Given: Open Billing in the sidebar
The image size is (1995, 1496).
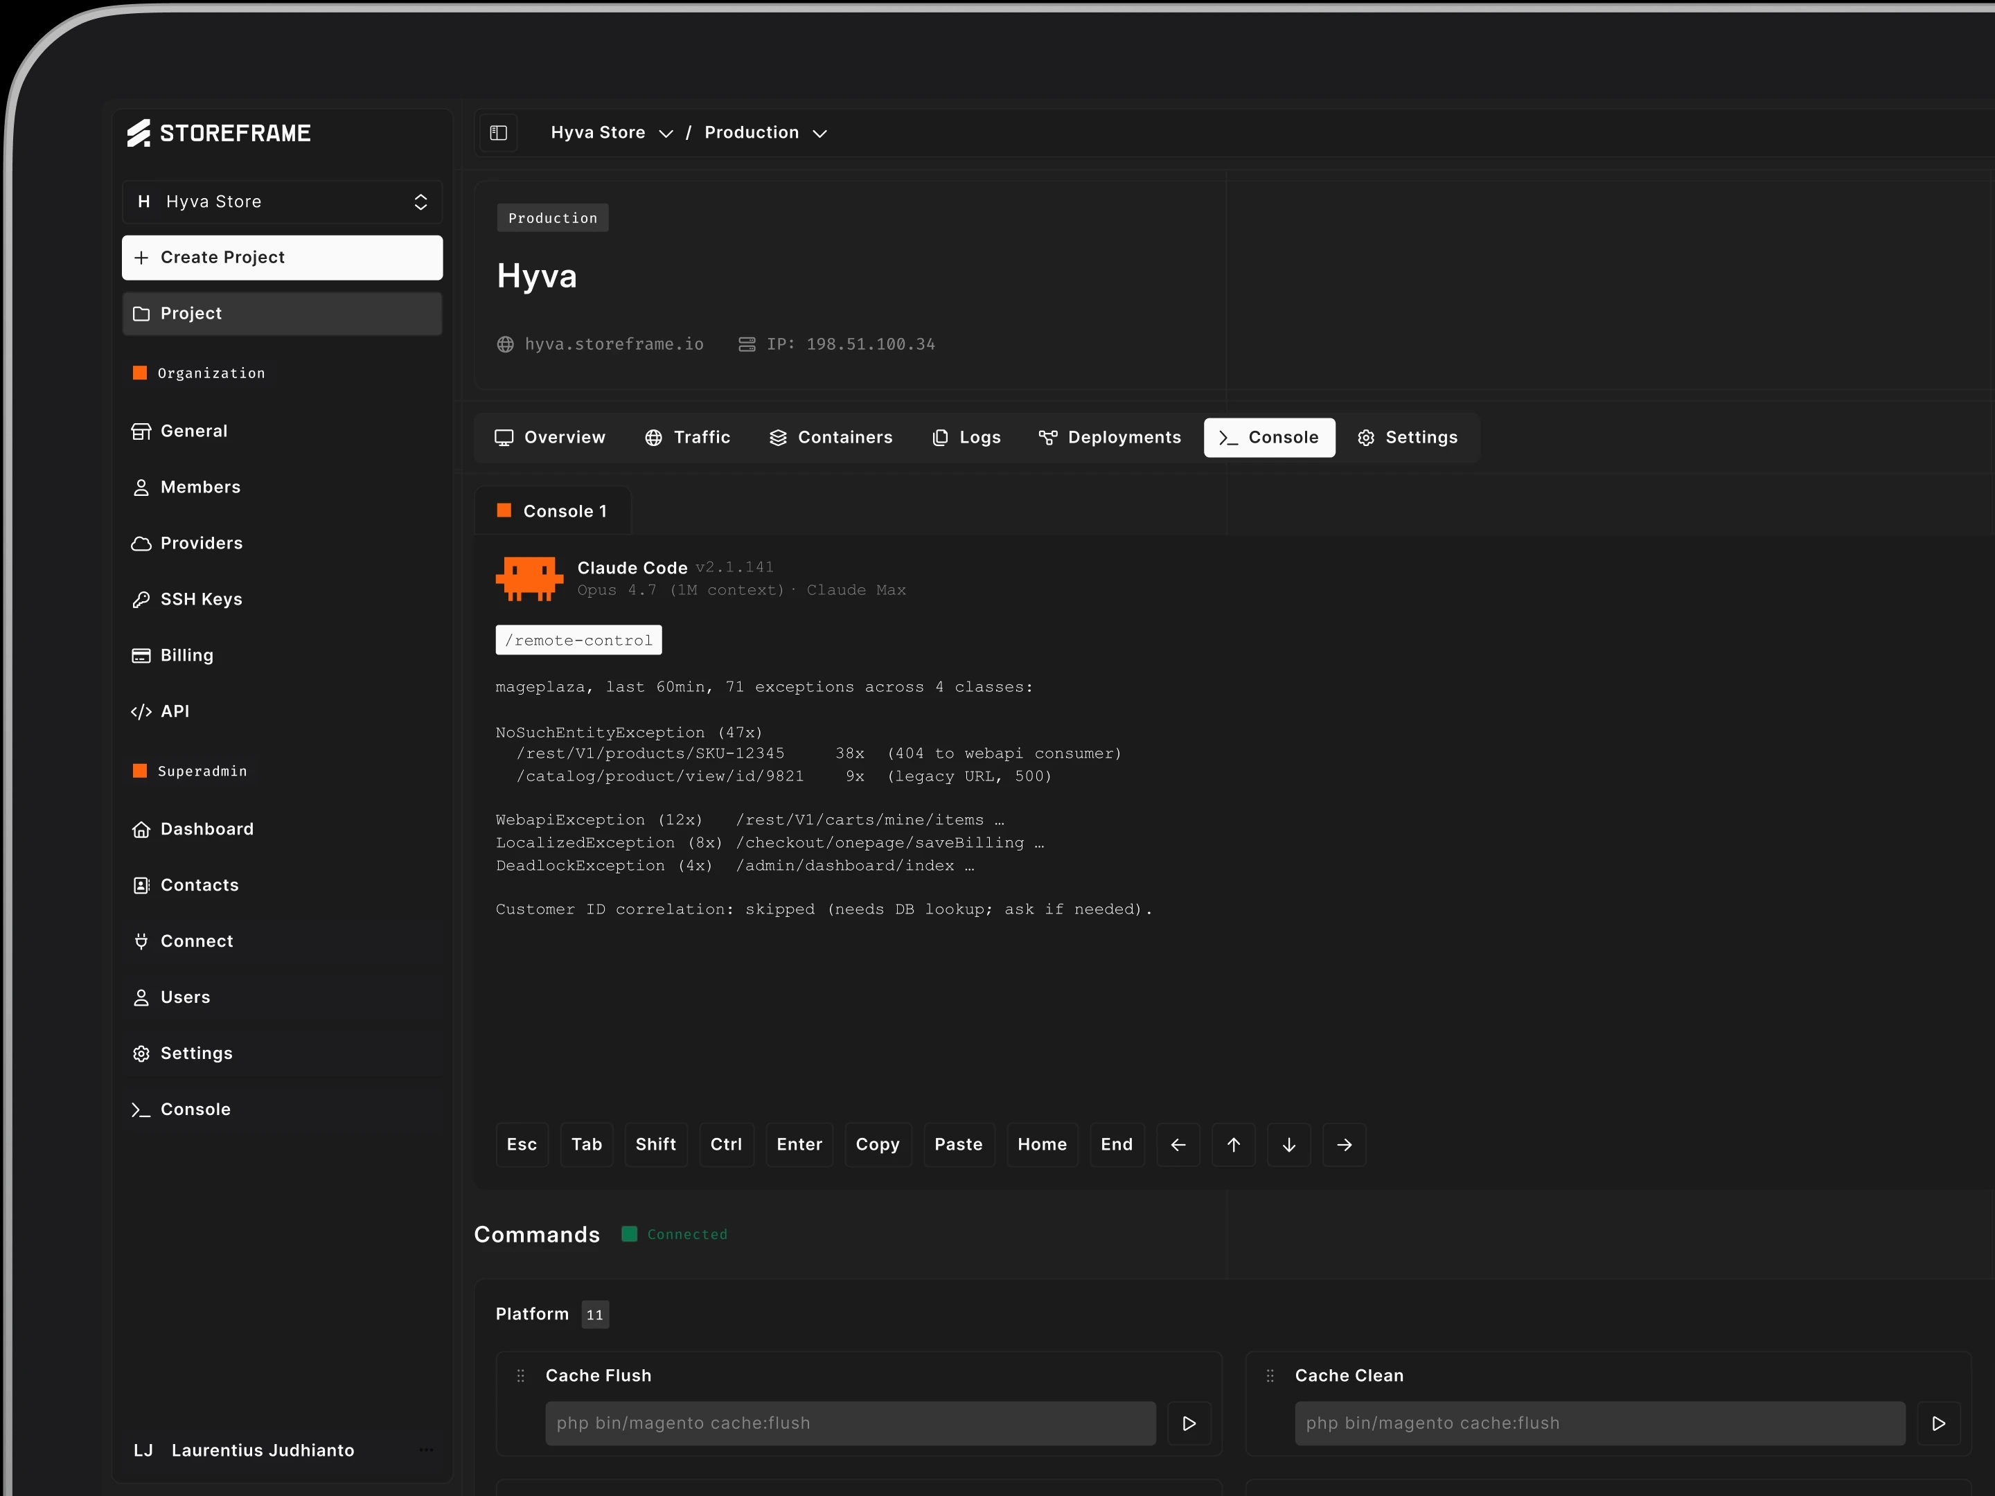Looking at the screenshot, I should click(x=283, y=656).
